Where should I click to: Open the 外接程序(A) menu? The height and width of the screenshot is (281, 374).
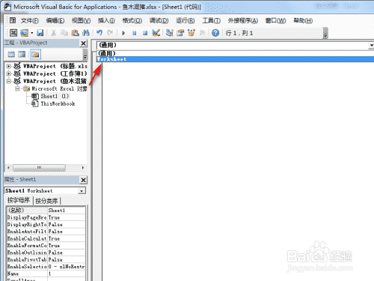[243, 20]
